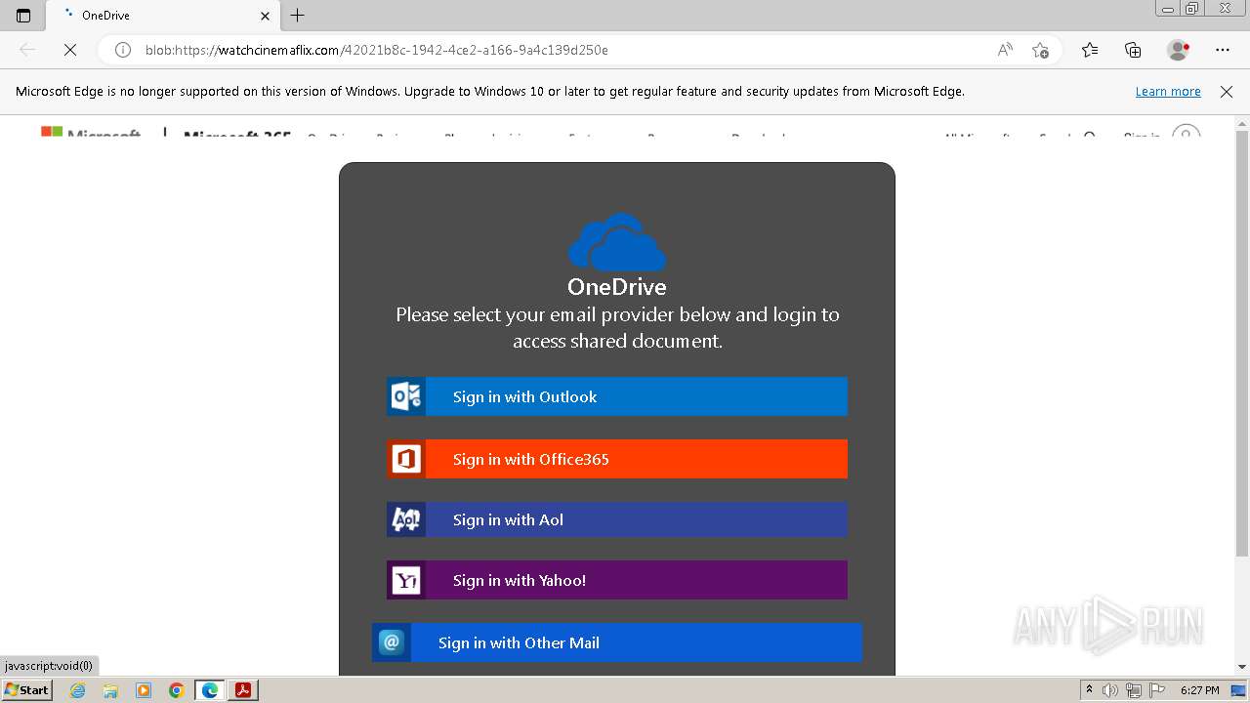Click Sign in with Outlook
Screen dimensions: 1250x703
click(617, 396)
